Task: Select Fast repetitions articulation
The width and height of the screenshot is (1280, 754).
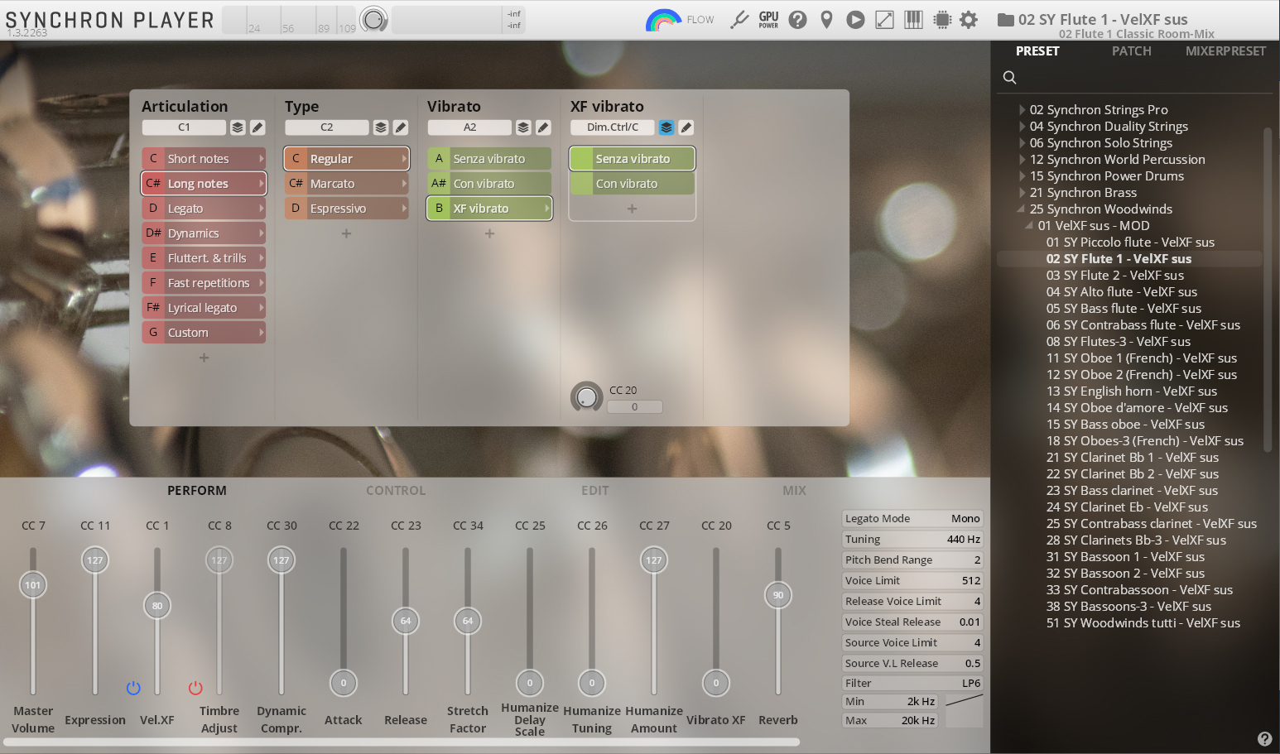Action: [204, 283]
